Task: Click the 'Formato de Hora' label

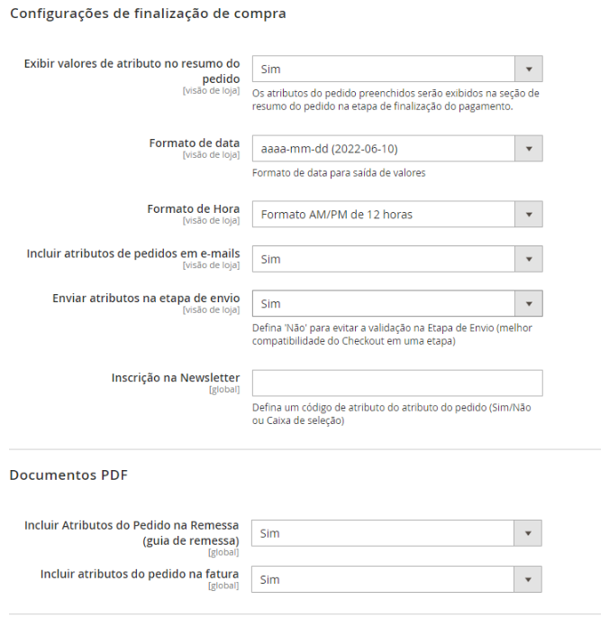Action: (x=194, y=208)
